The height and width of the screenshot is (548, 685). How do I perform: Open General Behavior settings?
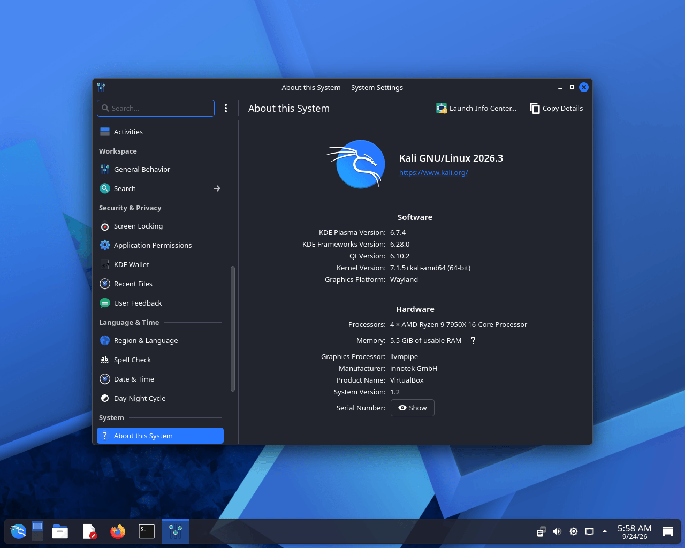point(160,169)
